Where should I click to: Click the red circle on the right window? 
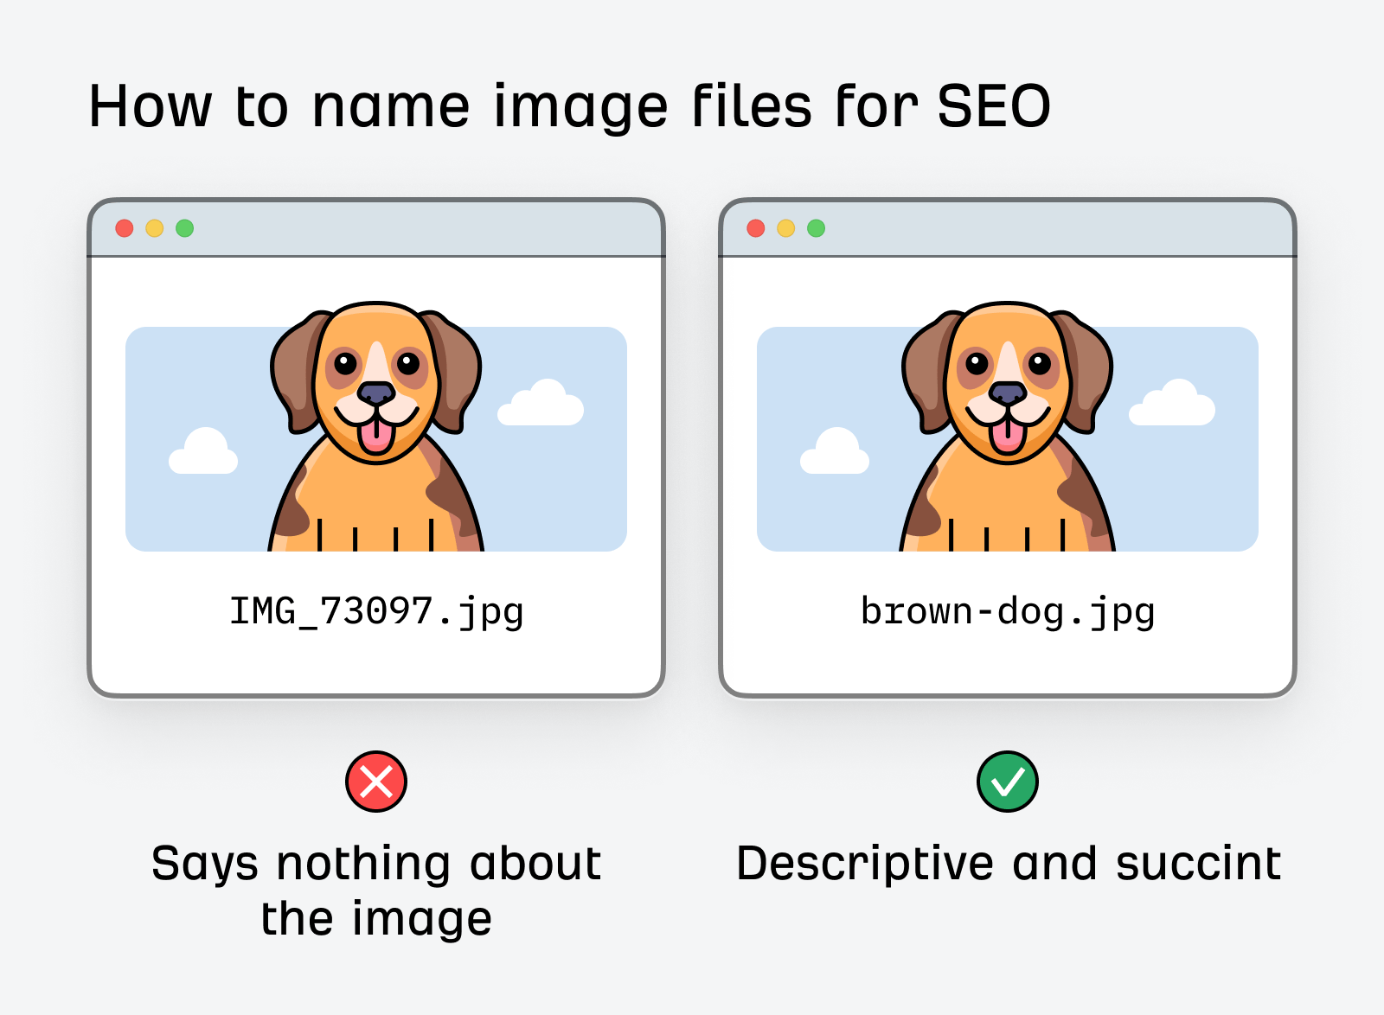[x=757, y=227]
